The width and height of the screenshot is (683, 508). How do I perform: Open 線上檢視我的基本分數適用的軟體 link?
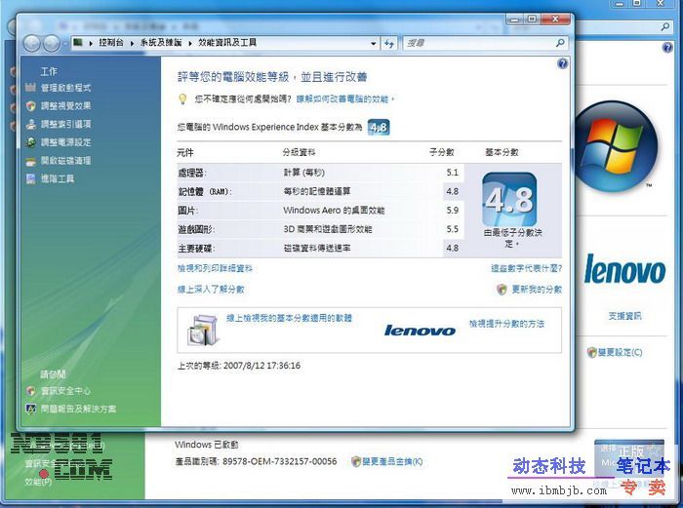point(289,319)
